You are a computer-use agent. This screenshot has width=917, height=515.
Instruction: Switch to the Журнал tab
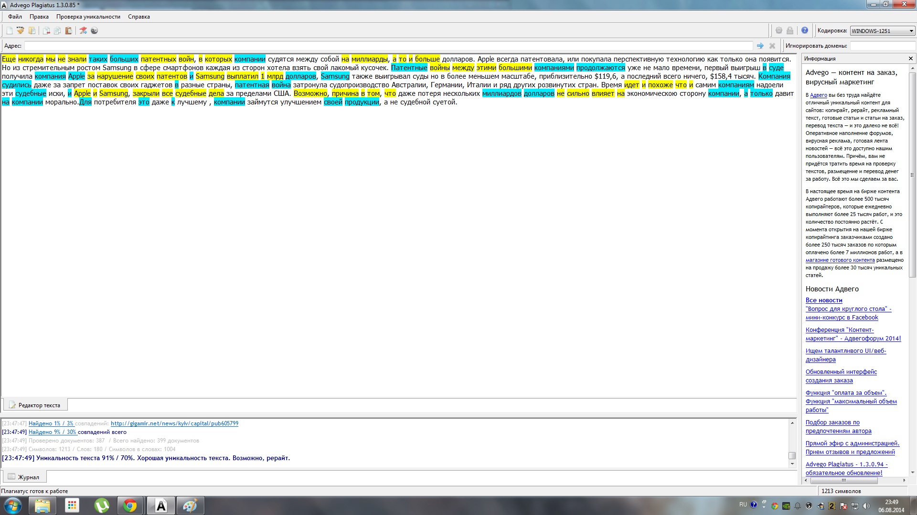[24, 477]
